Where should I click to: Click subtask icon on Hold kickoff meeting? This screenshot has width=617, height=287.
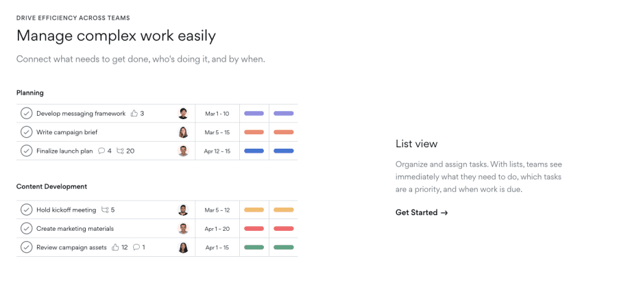point(105,210)
